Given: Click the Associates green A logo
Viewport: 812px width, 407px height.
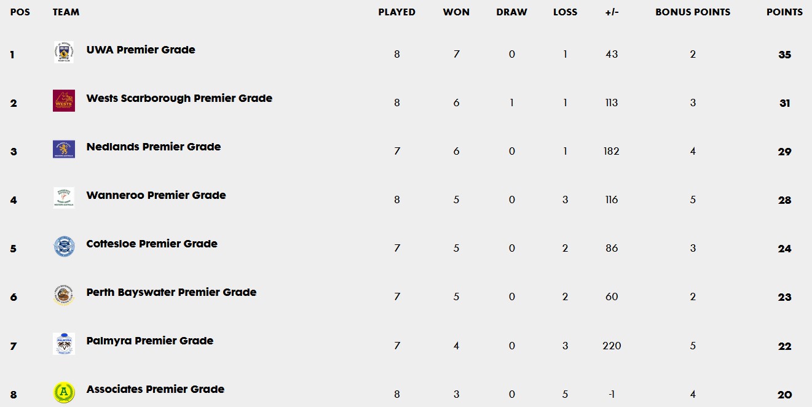Looking at the screenshot, I should point(64,392).
